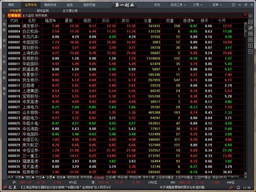Open the F10 company info icon

250,34
